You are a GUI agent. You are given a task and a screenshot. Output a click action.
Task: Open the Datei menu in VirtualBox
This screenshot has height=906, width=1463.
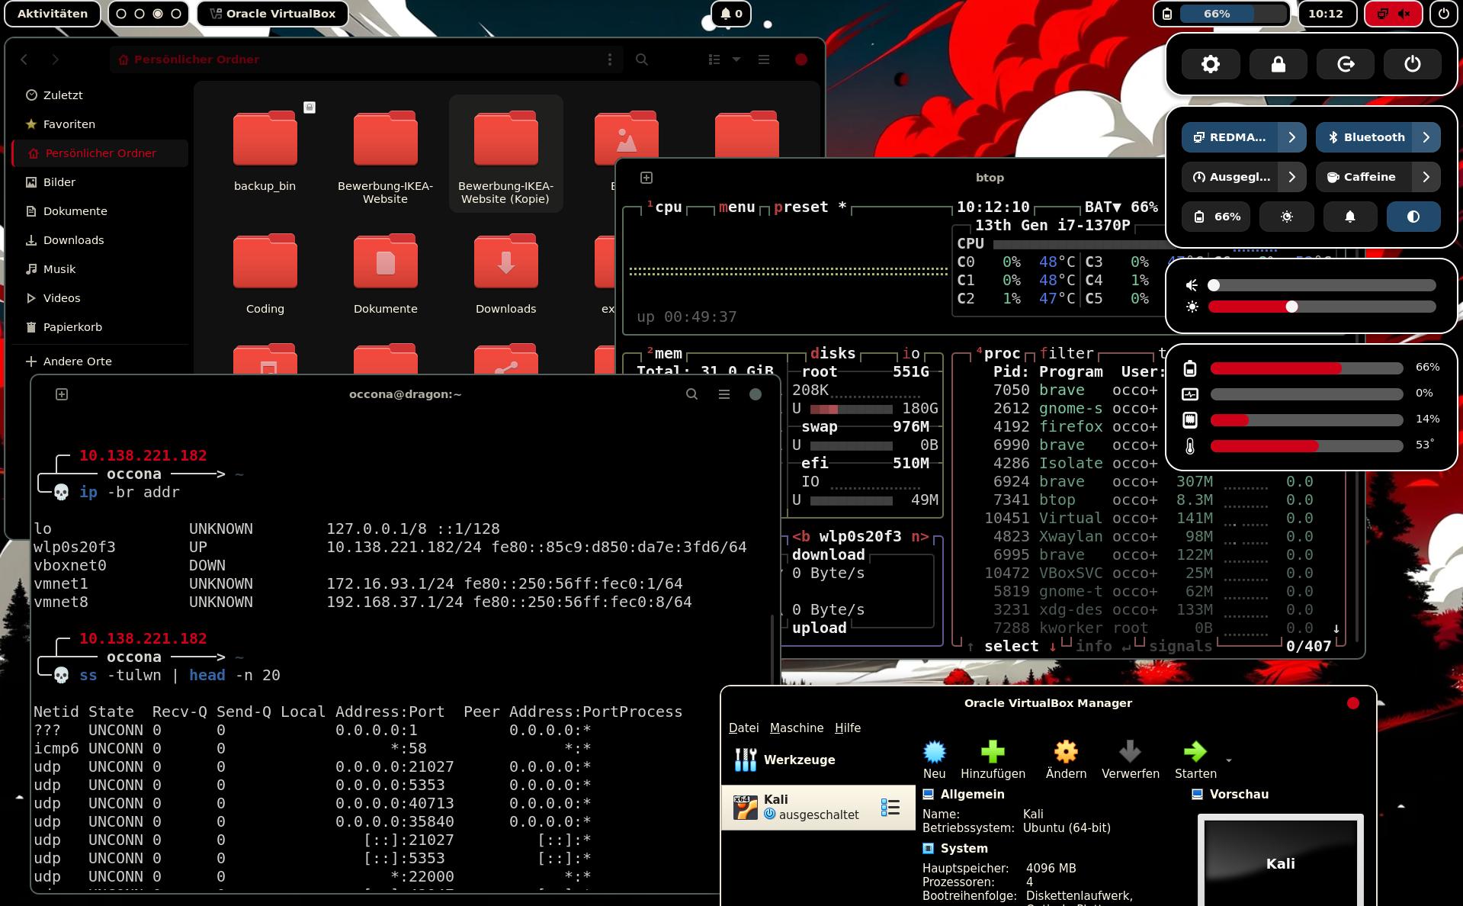coord(743,728)
